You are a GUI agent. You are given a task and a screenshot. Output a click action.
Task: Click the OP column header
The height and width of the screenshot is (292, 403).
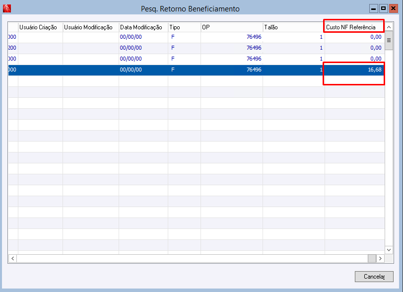232,27
